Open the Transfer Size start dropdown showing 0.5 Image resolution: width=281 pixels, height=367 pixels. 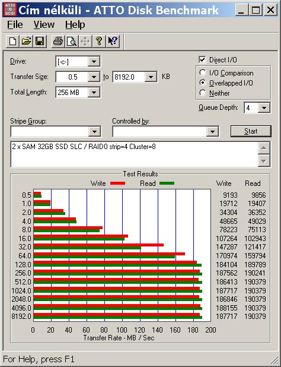pyautogui.click(x=94, y=77)
